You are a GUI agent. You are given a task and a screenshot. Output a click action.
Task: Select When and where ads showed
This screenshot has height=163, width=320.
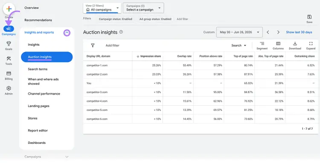coord(43,81)
